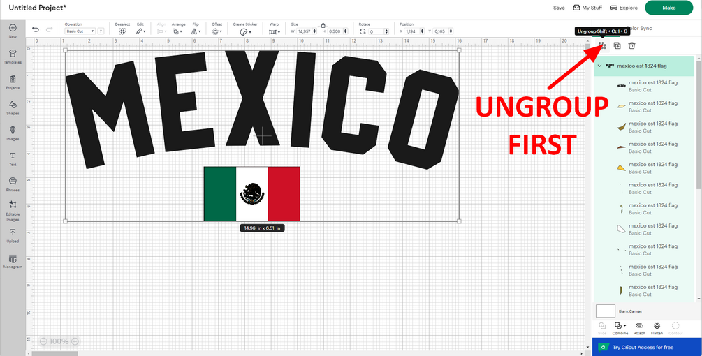
Task: Select the Mexican flag on canvas
Action: tap(251, 193)
